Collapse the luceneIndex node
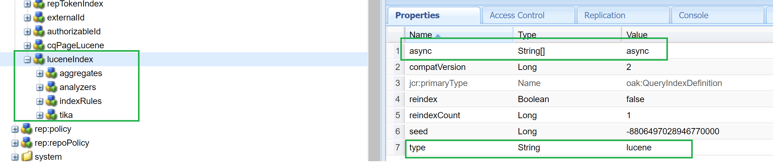The height and width of the screenshot is (164, 774). [28, 60]
